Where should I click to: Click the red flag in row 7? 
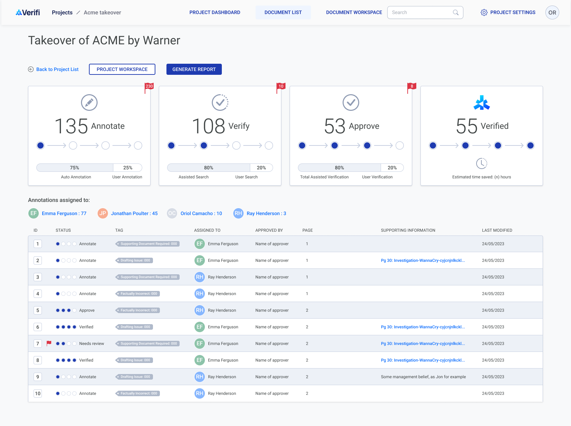pyautogui.click(x=49, y=344)
